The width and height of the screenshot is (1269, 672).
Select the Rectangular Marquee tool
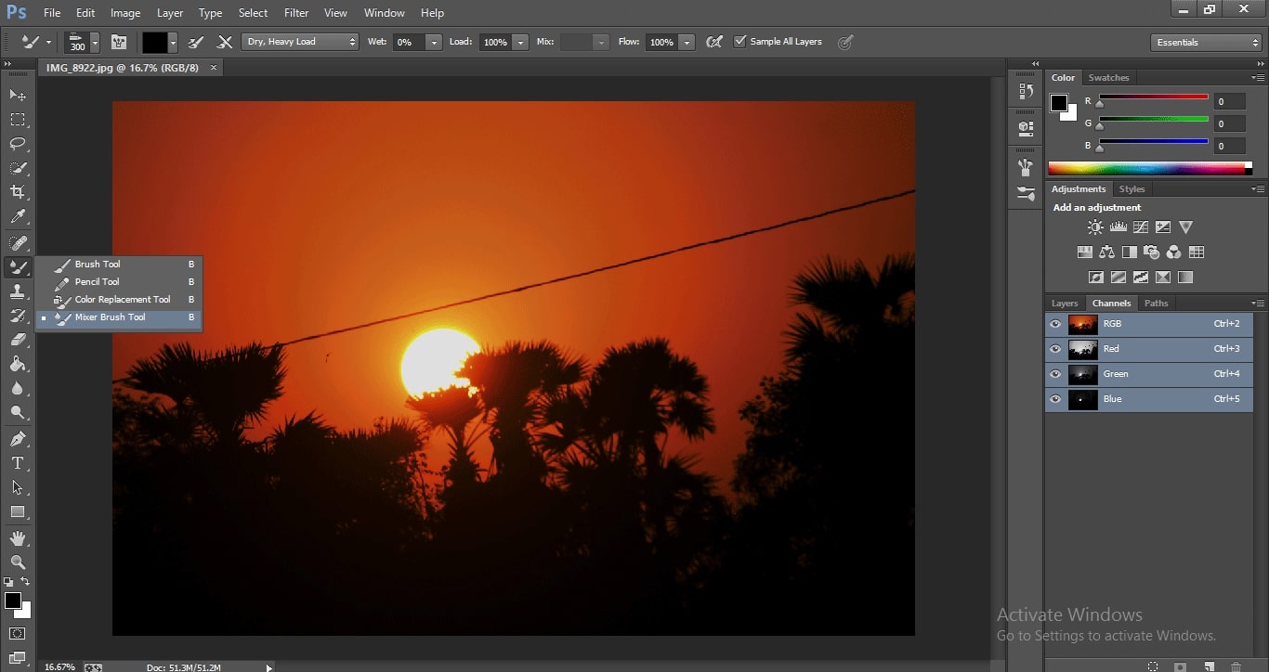click(18, 120)
